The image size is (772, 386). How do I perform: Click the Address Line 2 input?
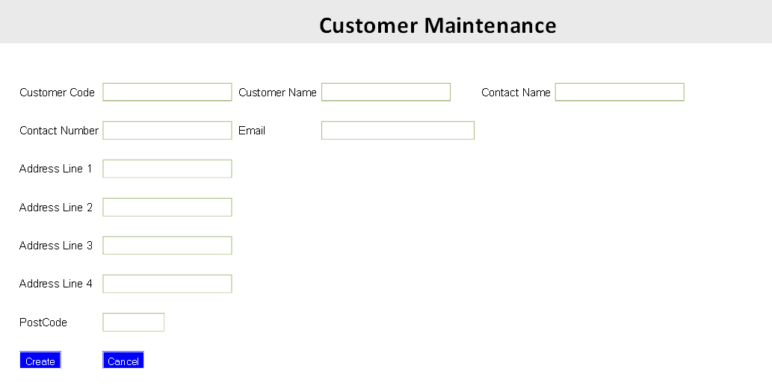pyautogui.click(x=167, y=207)
